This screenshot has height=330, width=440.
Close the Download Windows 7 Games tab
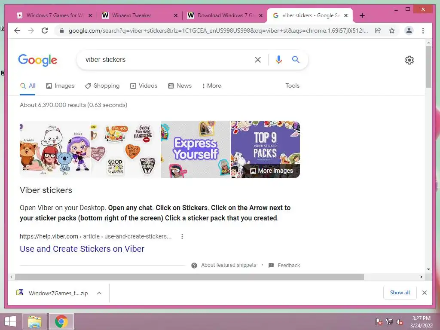pyautogui.click(x=261, y=15)
